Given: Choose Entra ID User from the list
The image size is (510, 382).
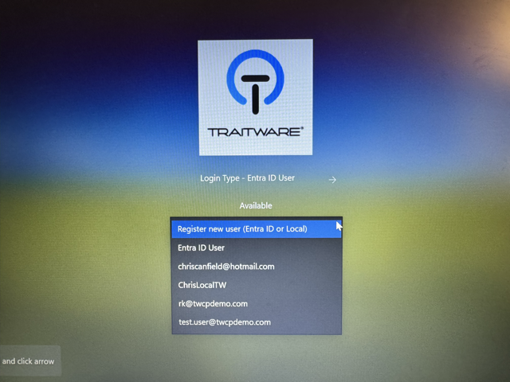Looking at the screenshot, I should 257,248.
